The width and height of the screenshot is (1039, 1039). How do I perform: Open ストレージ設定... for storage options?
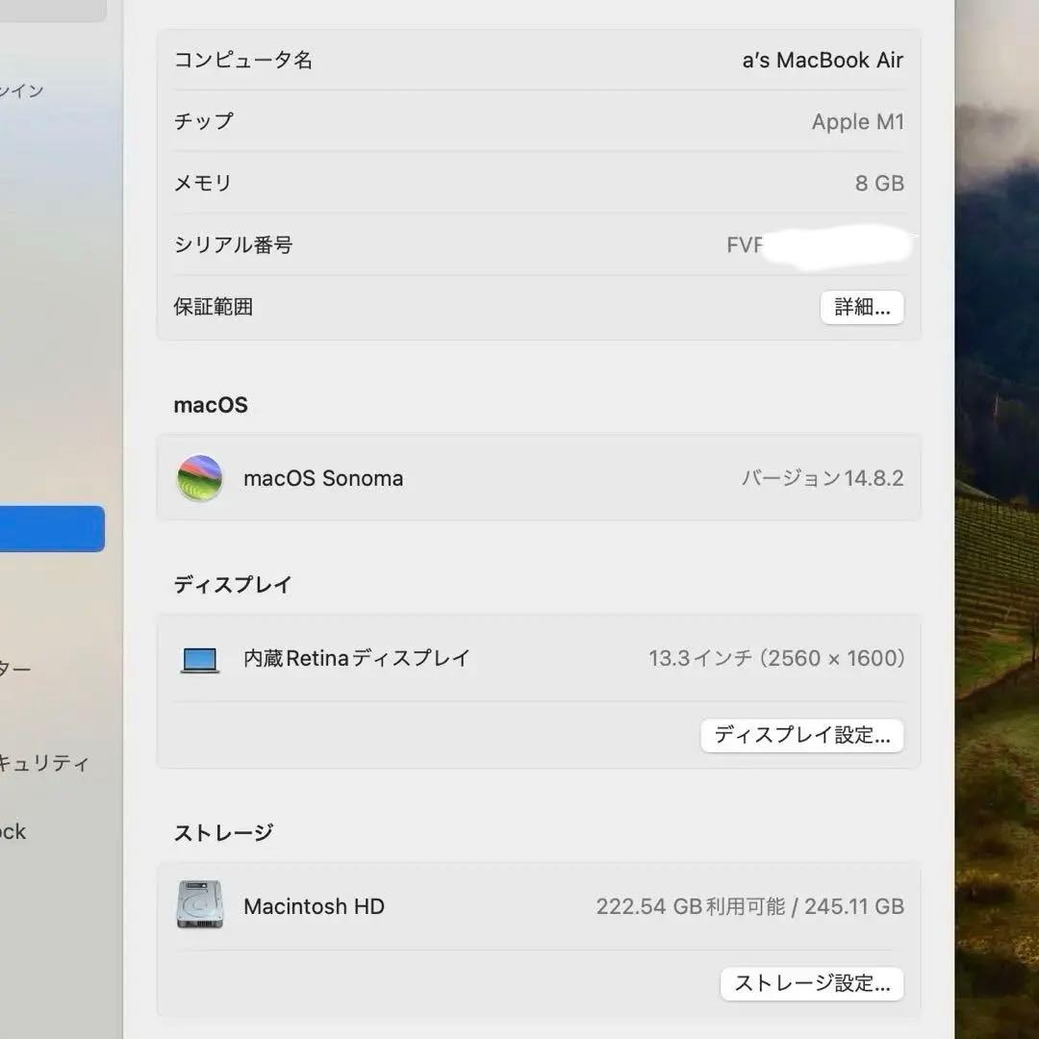tap(812, 983)
